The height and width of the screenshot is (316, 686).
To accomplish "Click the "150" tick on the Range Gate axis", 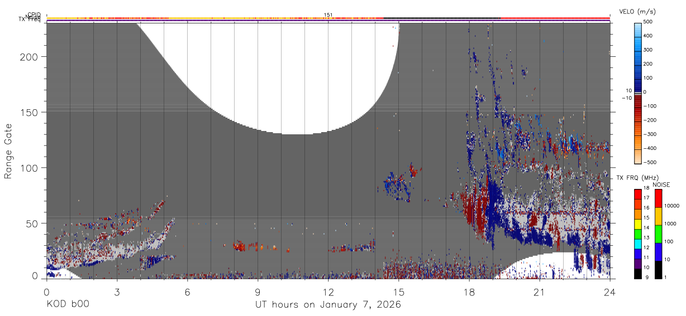I will coord(30,112).
